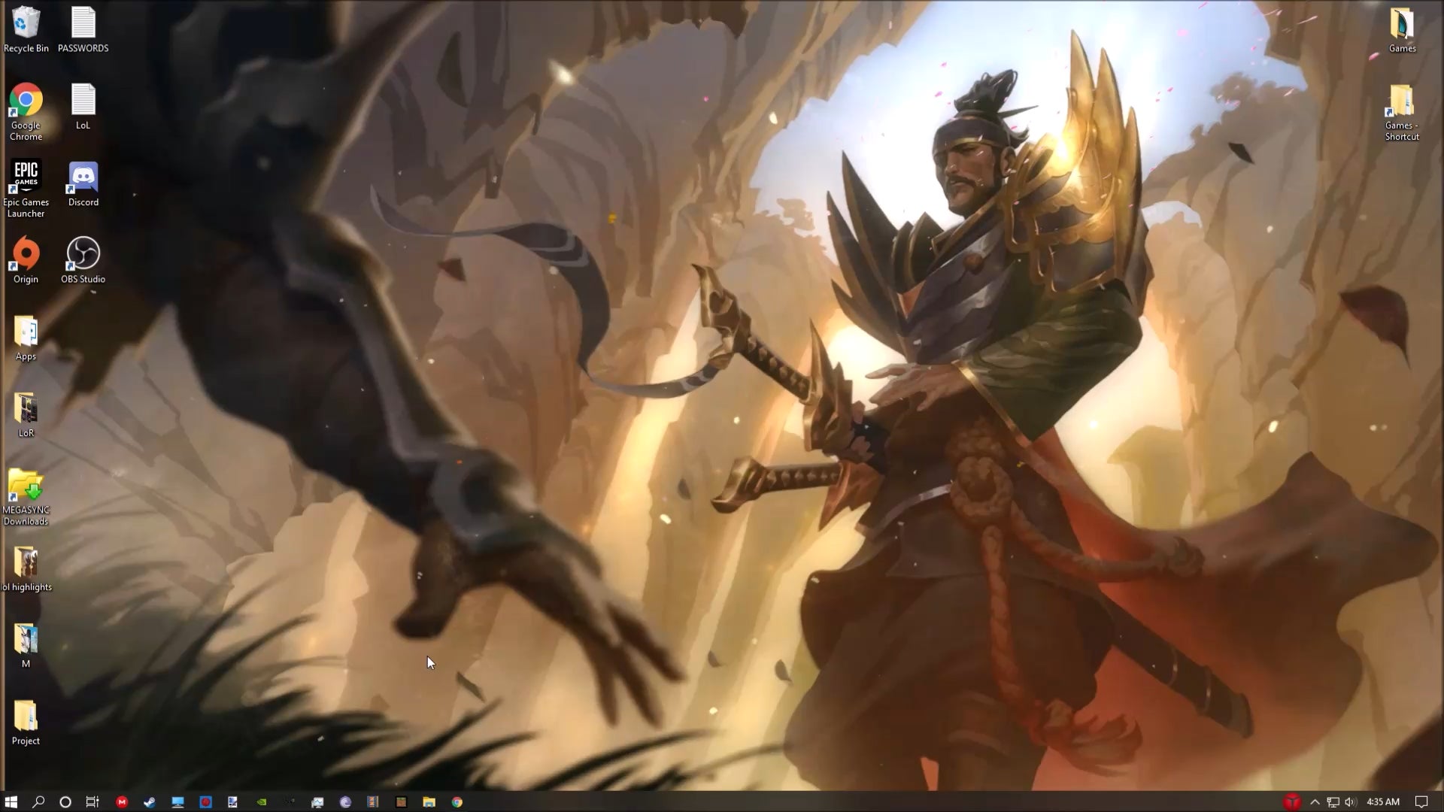
Task: Open the purple swirl taskbar app
Action: 345,802
